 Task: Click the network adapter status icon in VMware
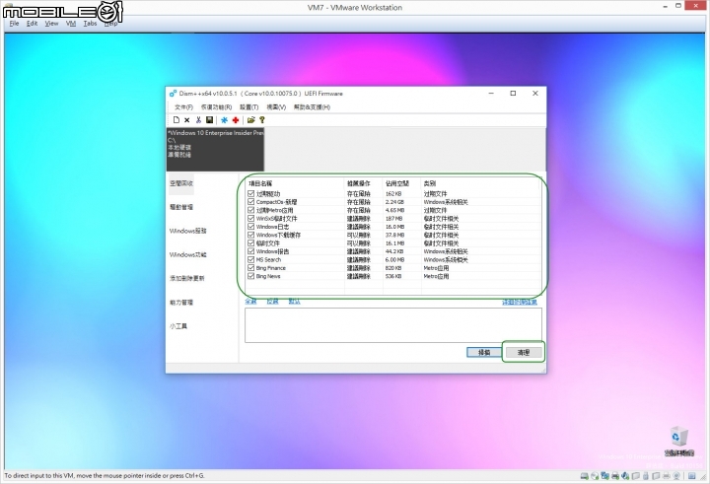pyautogui.click(x=604, y=476)
